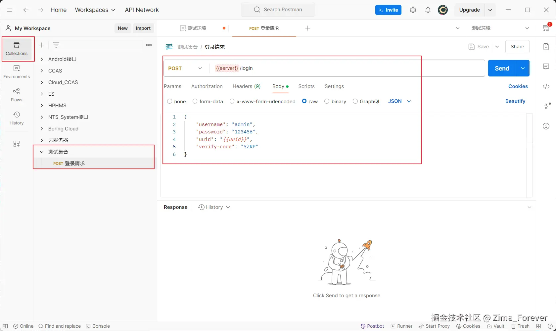This screenshot has width=556, height=331.
Task: Go forward with the right arrow
Action: point(40,10)
